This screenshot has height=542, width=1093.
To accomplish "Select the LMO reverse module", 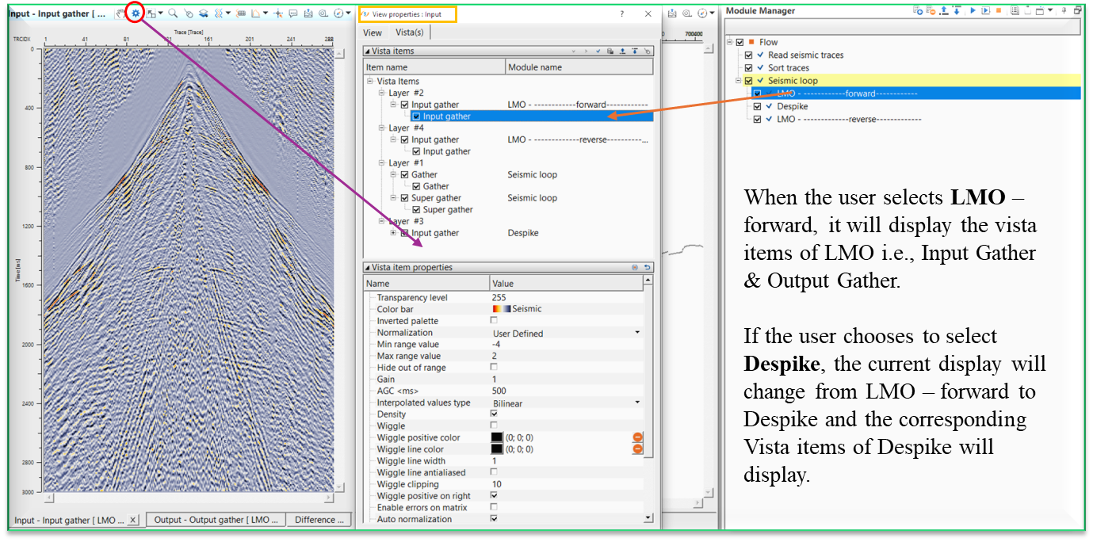I will (848, 119).
